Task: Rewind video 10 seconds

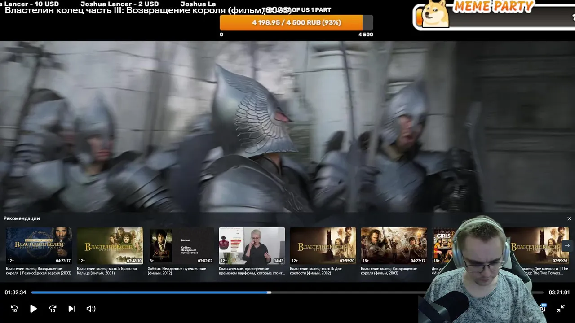Action: (14, 309)
